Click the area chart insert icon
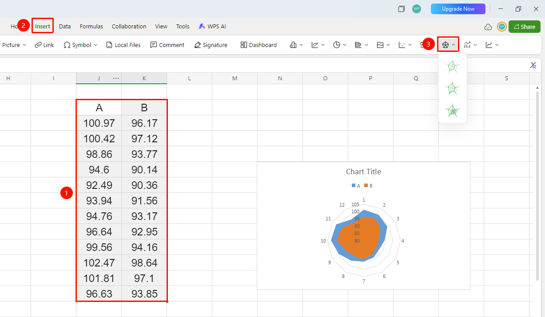545x317 pixels. [380, 45]
